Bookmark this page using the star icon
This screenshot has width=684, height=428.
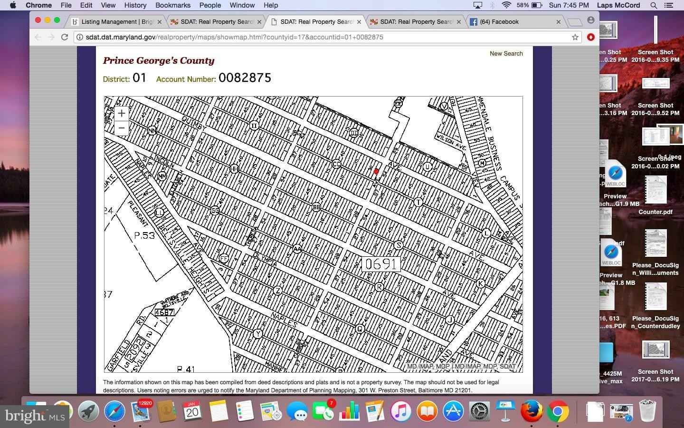575,37
